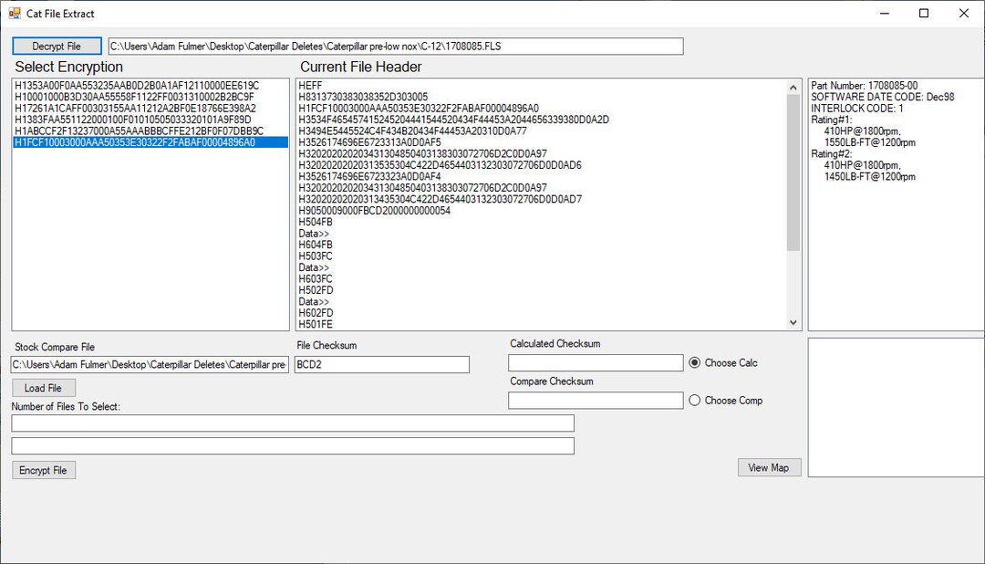Click the Calculated Checksum input box
The width and height of the screenshot is (985, 564).
[595, 362]
